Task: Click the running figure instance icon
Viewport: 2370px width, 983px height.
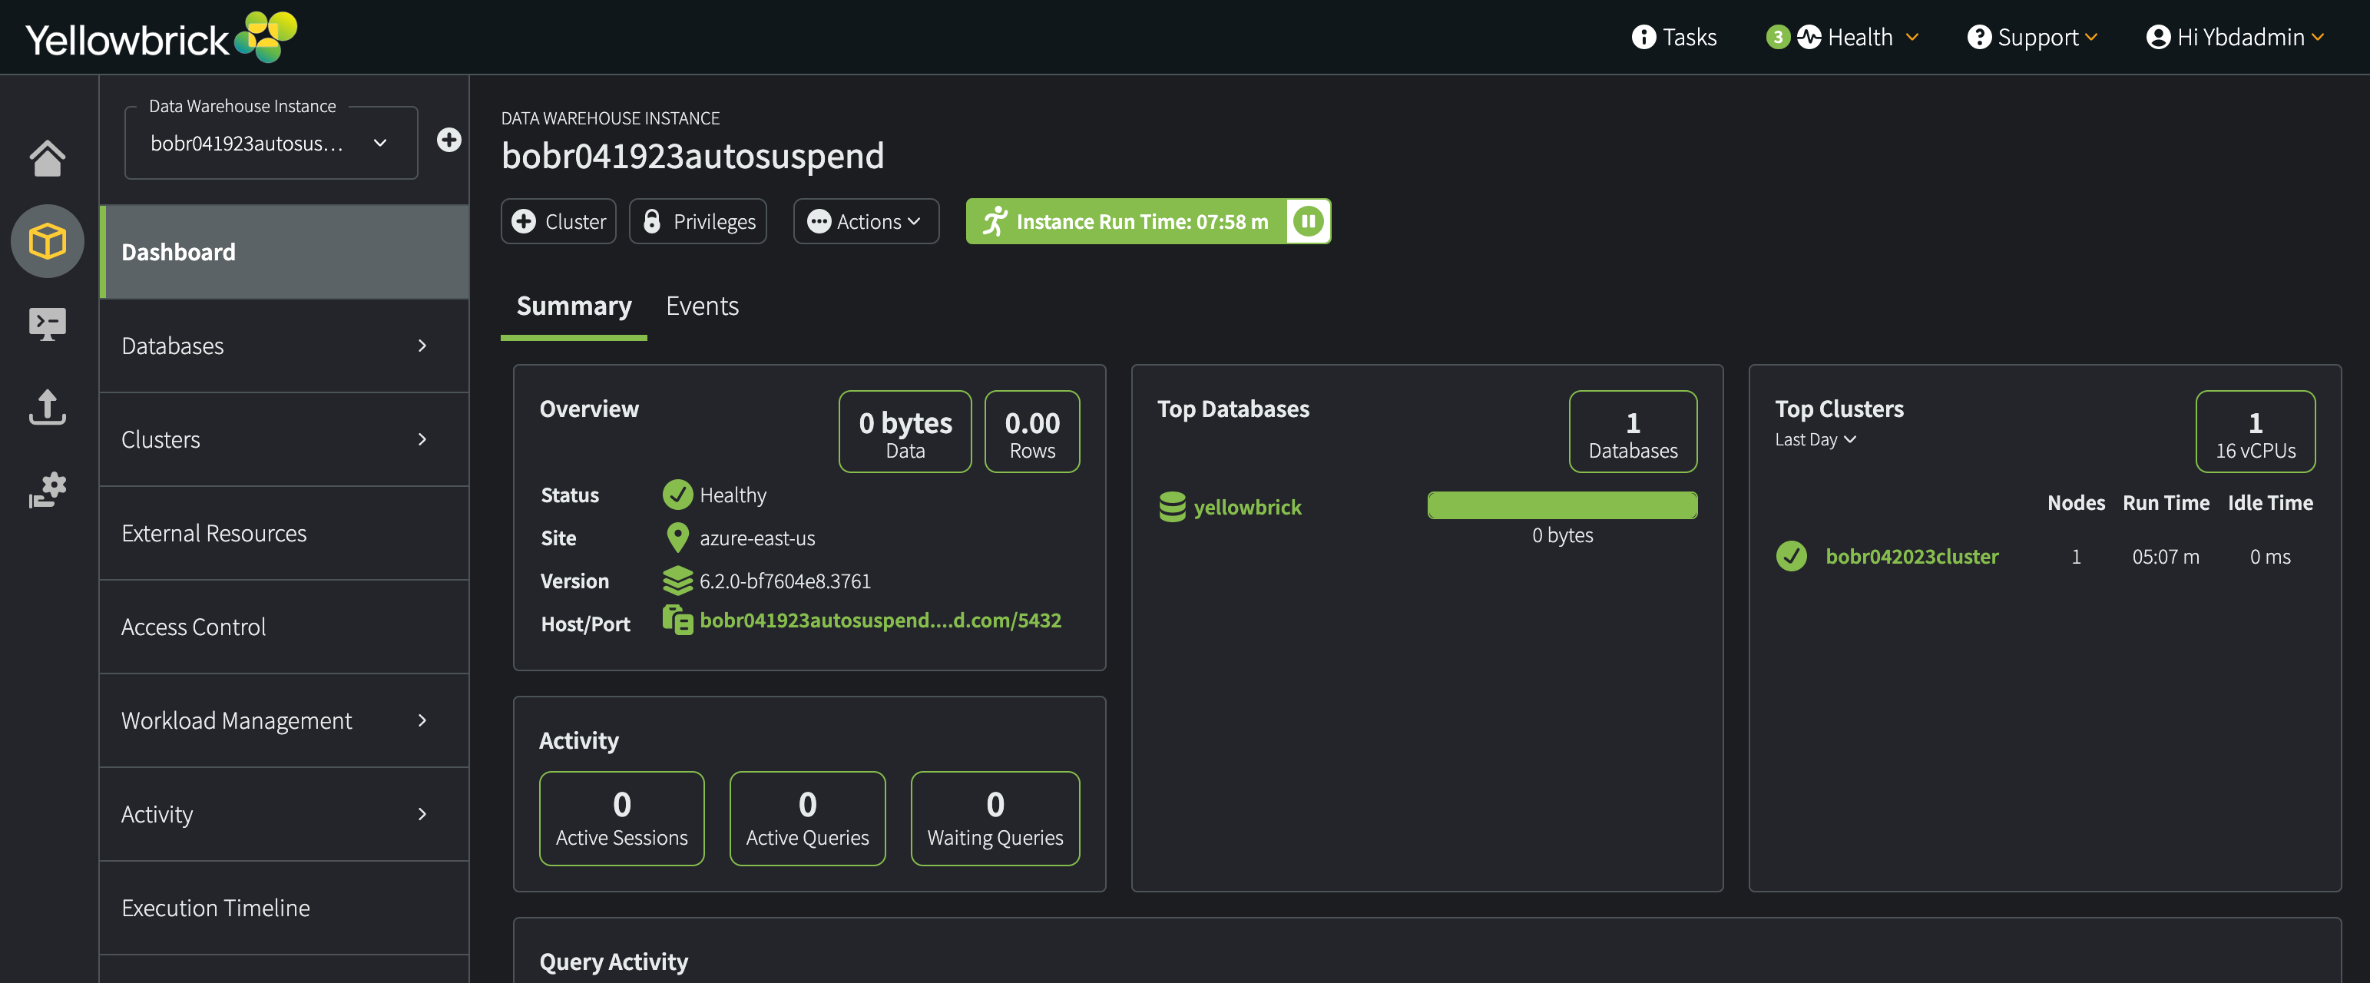Action: pyautogui.click(x=995, y=221)
